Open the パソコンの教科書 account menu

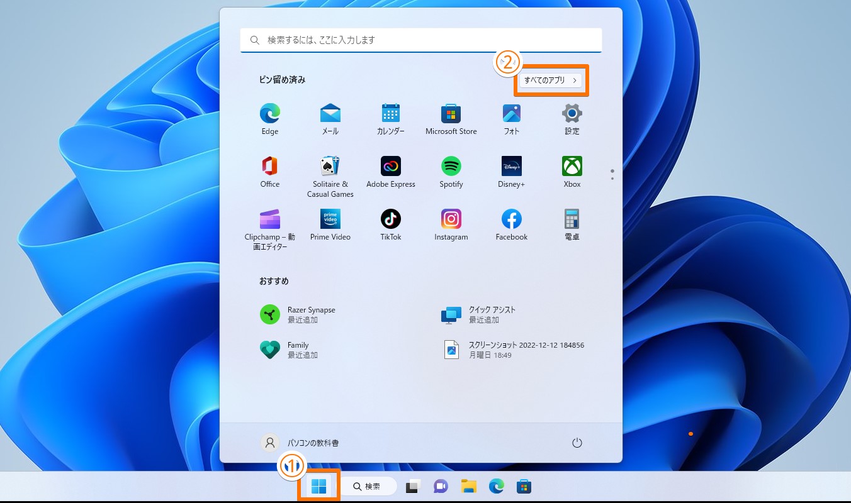coord(302,443)
